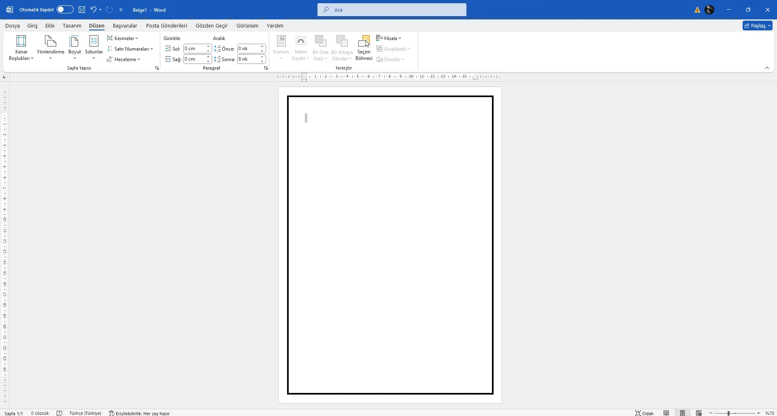Screen dimensions: 777x416
Task: Click the Sol indent input field
Action: [x=194, y=49]
